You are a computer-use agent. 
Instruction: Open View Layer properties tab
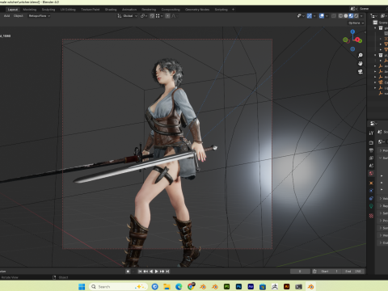[x=371, y=158]
